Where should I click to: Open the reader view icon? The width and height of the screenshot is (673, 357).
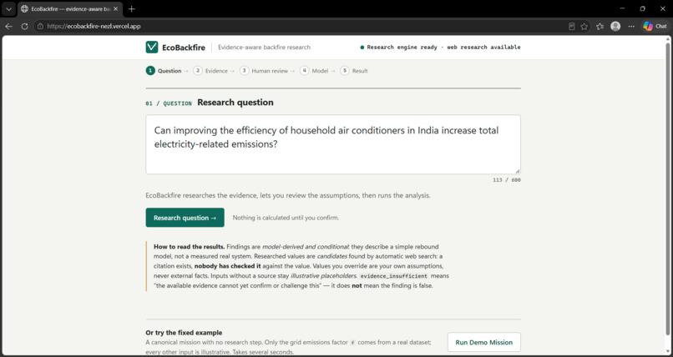click(571, 26)
